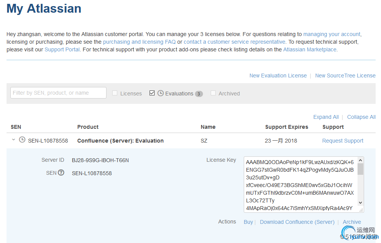
Task: Click the SEN help question-mark icon
Action: [x=61, y=172]
